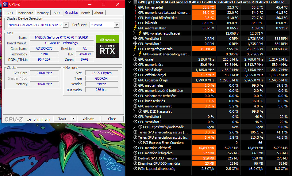This screenshot has width=292, height=176.
Task: Expand GPU vonalak feszültségei row
Action: pyautogui.click(x=135, y=33)
